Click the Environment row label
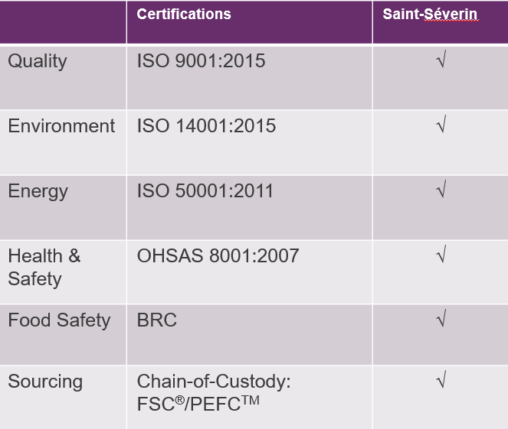The width and height of the screenshot is (508, 429). tap(61, 125)
